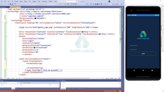Close the LoginUI.xaml tab with its X
This screenshot has width=164, height=92.
[x=20, y=7]
